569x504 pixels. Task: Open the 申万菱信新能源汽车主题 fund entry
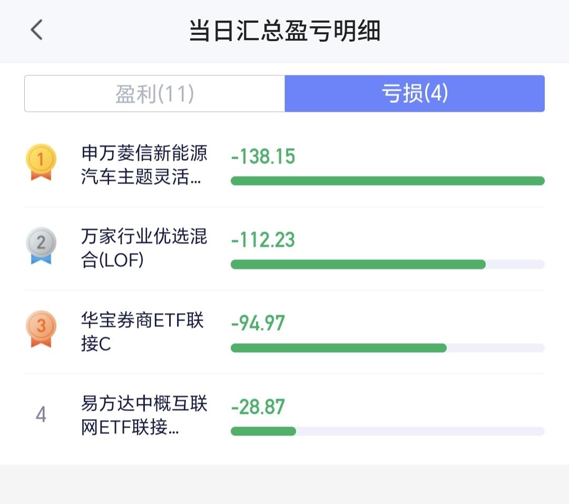pyautogui.click(x=144, y=165)
